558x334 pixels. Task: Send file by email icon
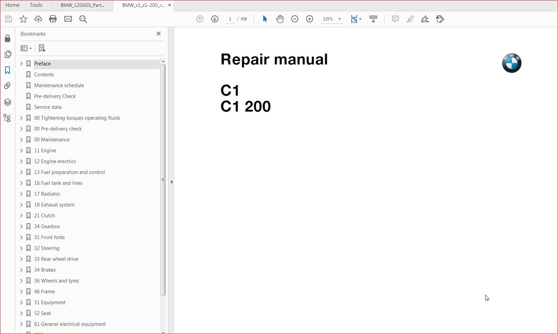pyautogui.click(x=68, y=19)
